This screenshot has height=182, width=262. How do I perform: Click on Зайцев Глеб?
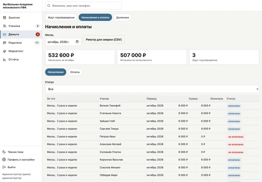click(x=107, y=121)
